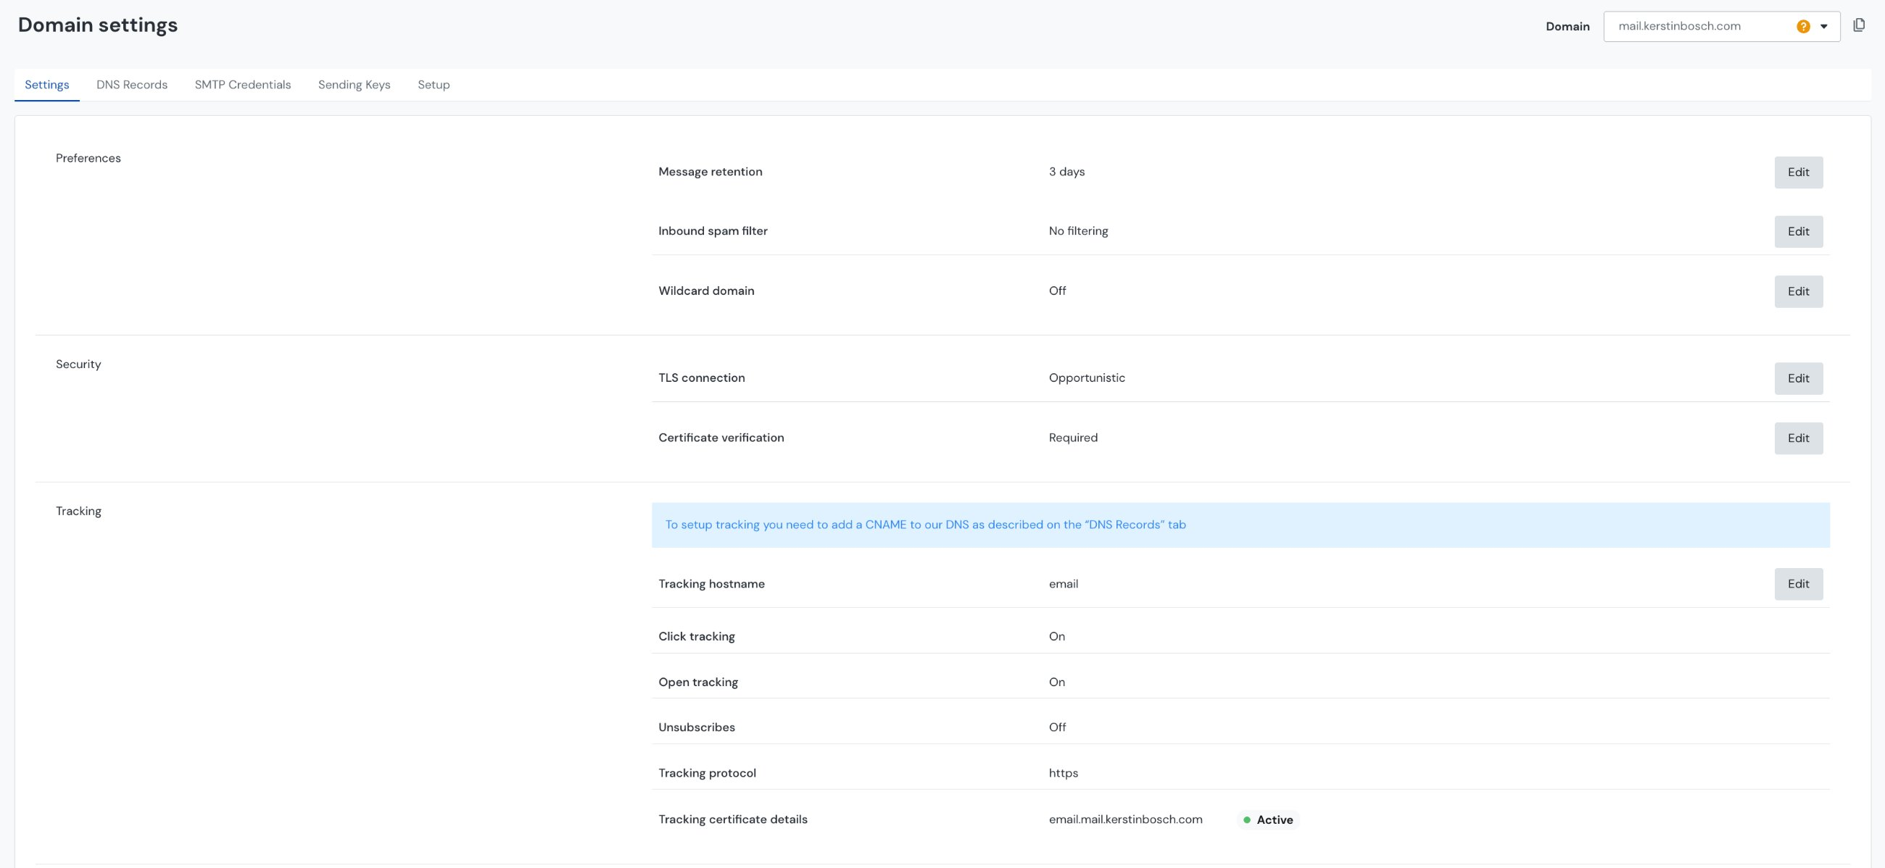
Task: Click the 'Domain' label beside the selector
Action: 1567,26
